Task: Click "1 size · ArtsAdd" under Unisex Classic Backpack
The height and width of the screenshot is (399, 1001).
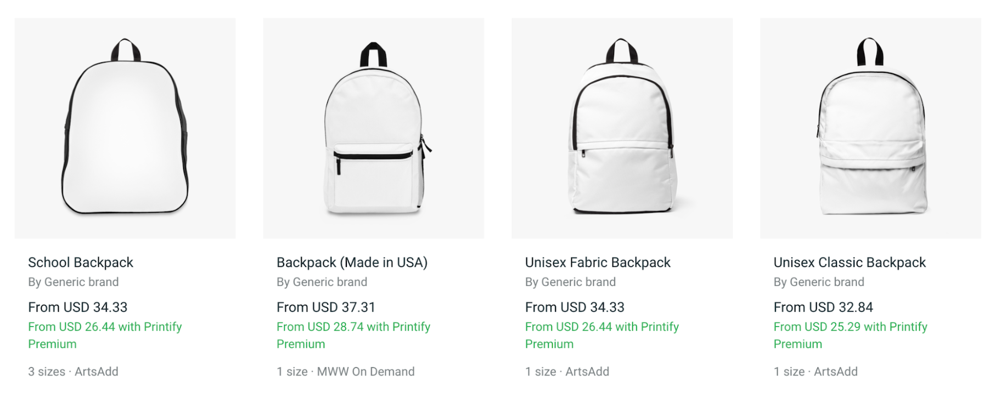Action: (816, 372)
